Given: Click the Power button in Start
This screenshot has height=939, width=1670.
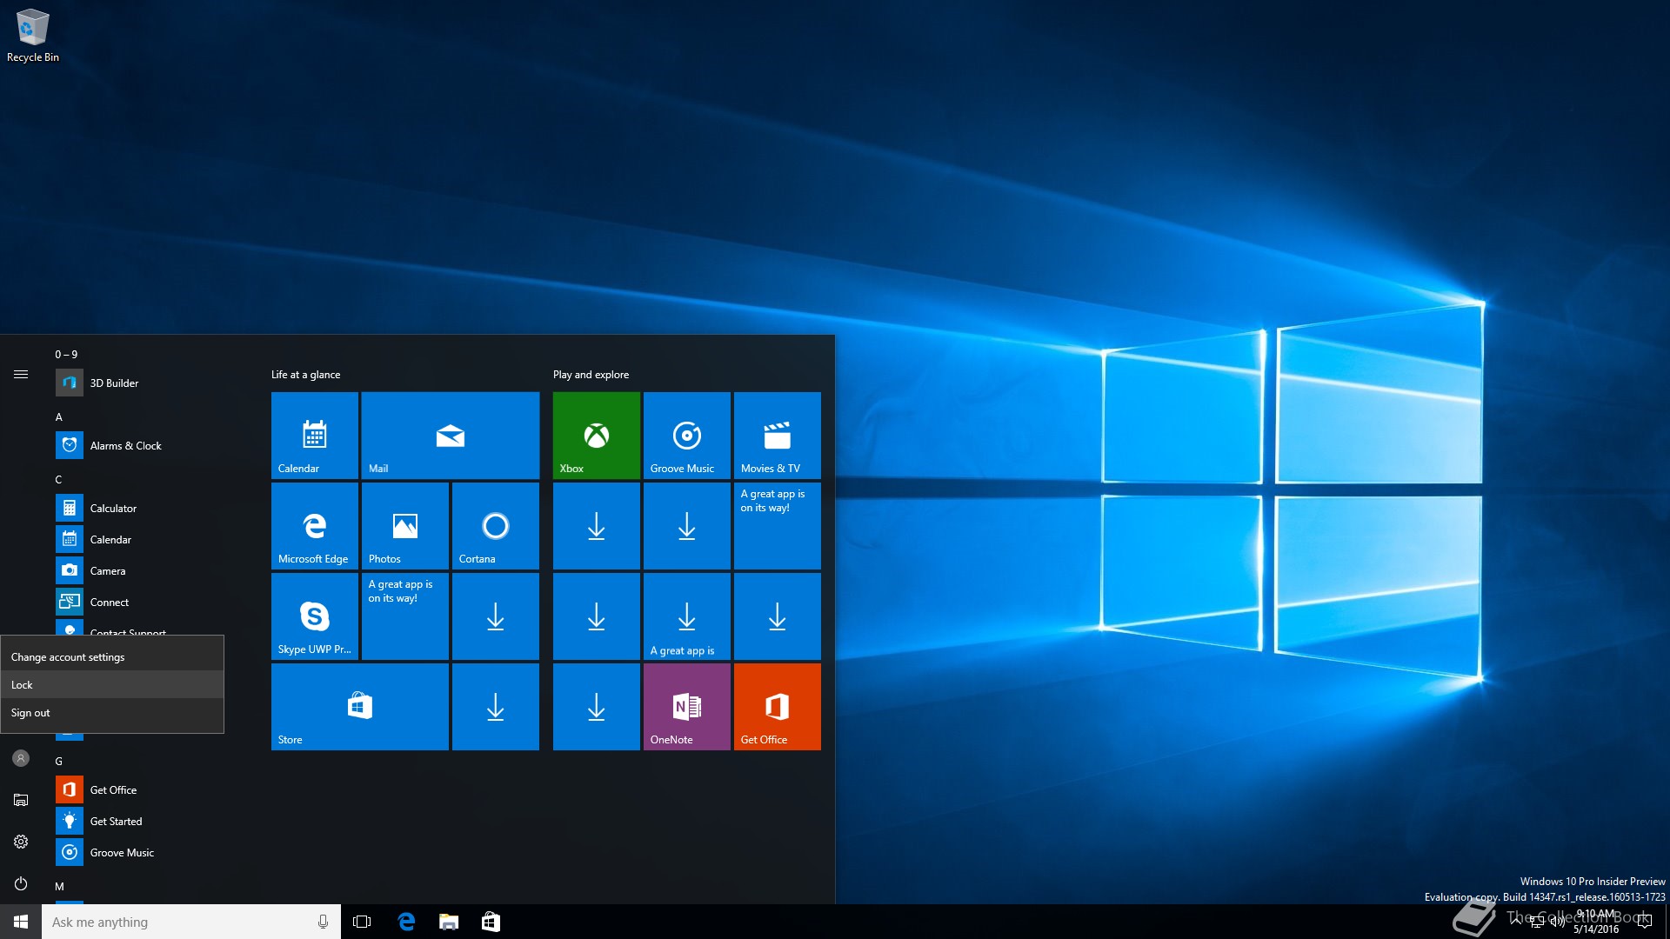Looking at the screenshot, I should click(21, 883).
